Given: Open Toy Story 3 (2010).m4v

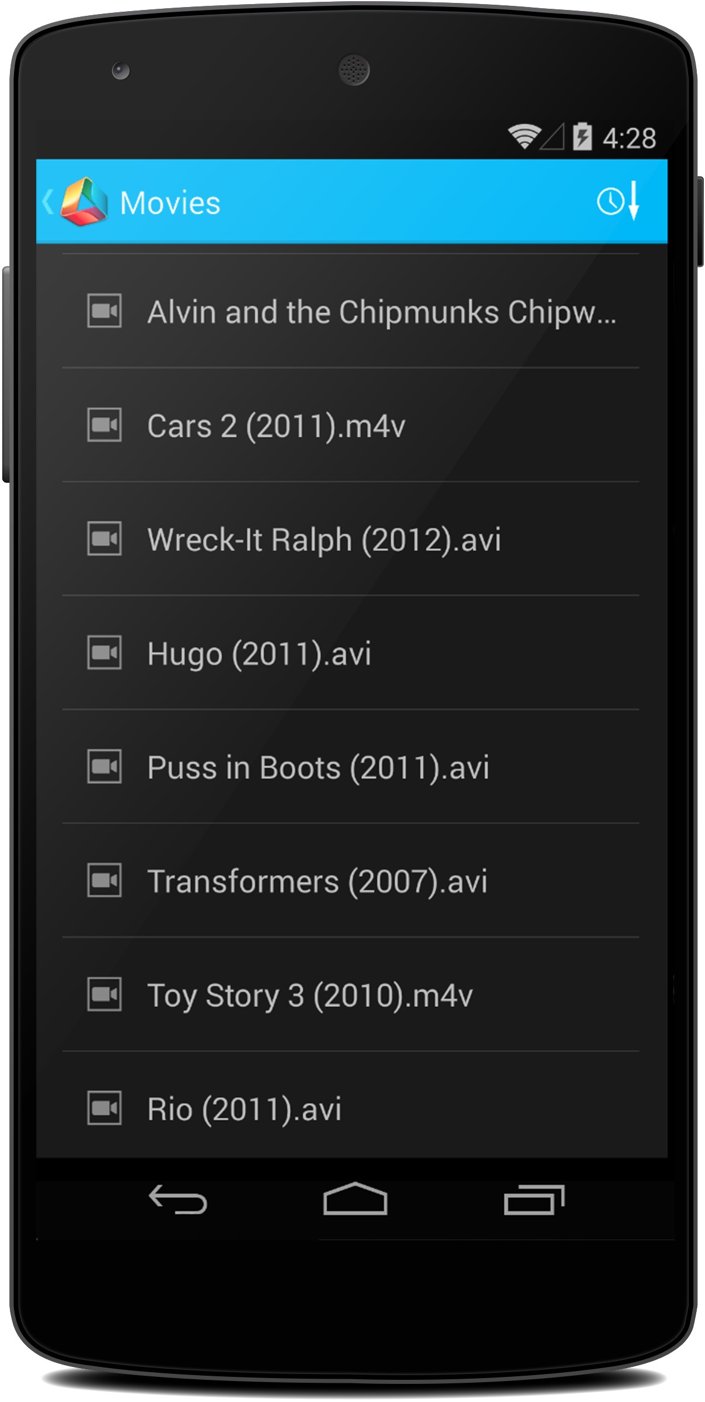Looking at the screenshot, I should coord(310,995).
